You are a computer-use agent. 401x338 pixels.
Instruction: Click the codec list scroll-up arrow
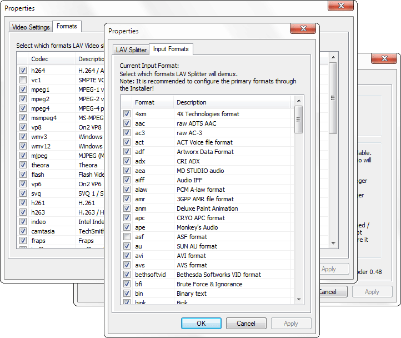(333, 57)
